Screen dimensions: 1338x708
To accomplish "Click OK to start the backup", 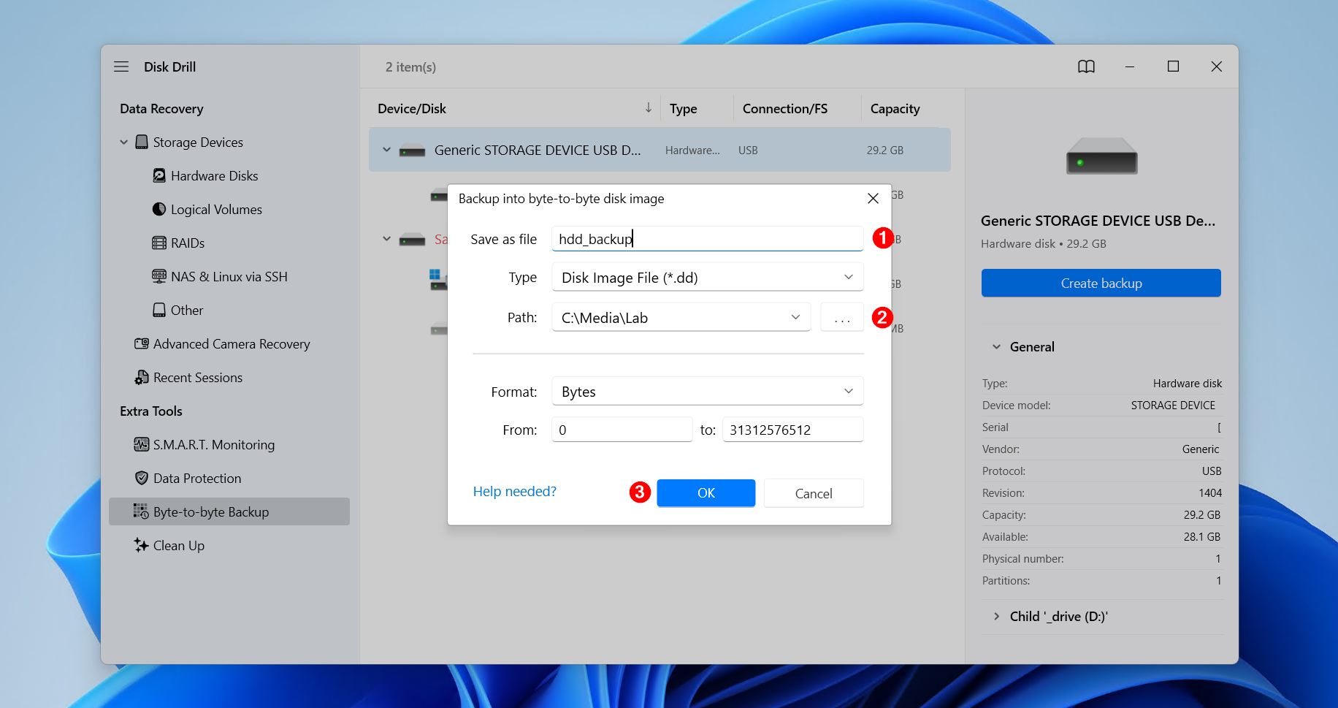I will [x=706, y=493].
